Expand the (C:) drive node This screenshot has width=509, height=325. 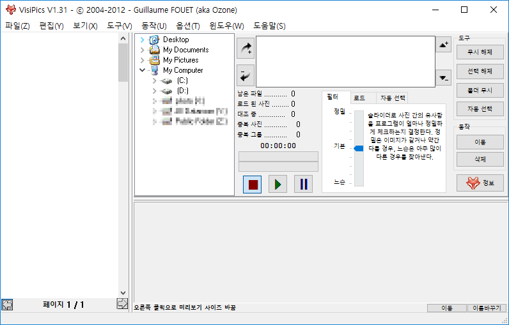coord(155,80)
